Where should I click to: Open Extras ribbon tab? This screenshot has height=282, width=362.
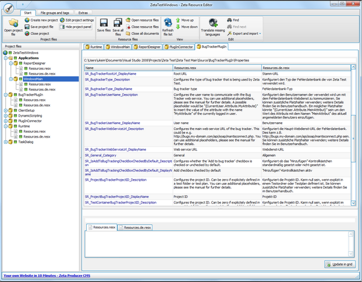tap(83, 13)
